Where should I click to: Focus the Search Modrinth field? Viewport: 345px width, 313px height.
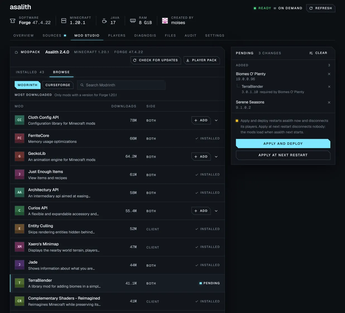click(x=121, y=85)
